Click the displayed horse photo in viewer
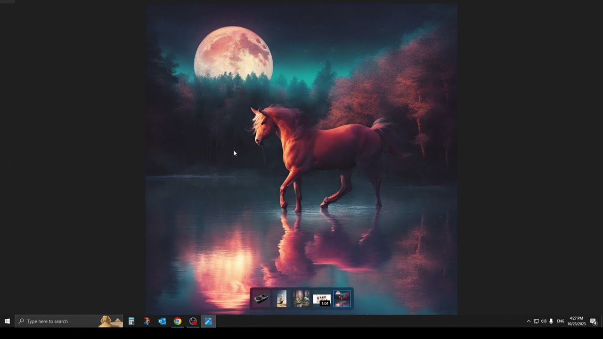 301,159
